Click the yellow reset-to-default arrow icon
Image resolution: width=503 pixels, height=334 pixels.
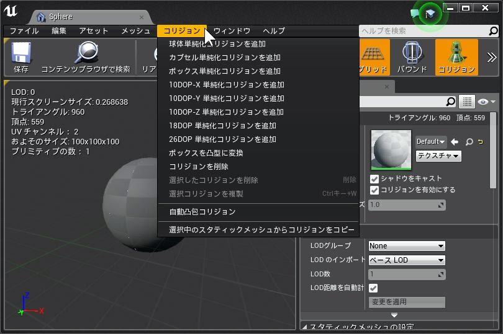pyautogui.click(x=480, y=142)
